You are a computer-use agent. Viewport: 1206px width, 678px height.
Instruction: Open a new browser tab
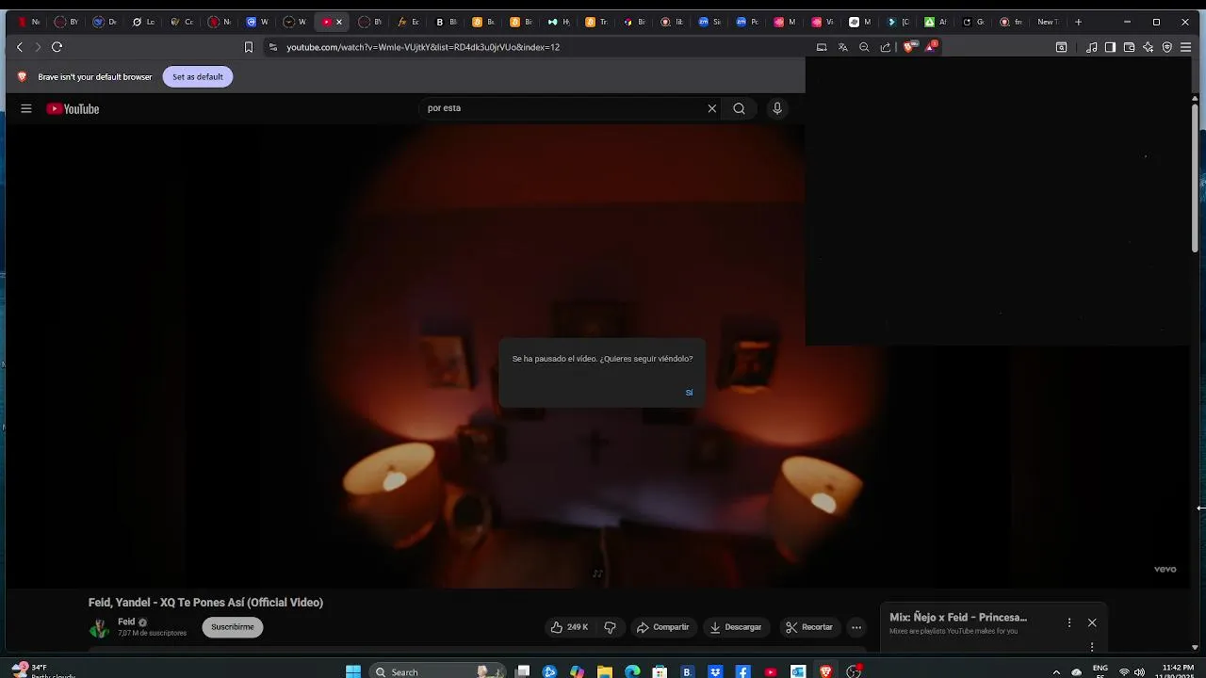click(x=1078, y=22)
